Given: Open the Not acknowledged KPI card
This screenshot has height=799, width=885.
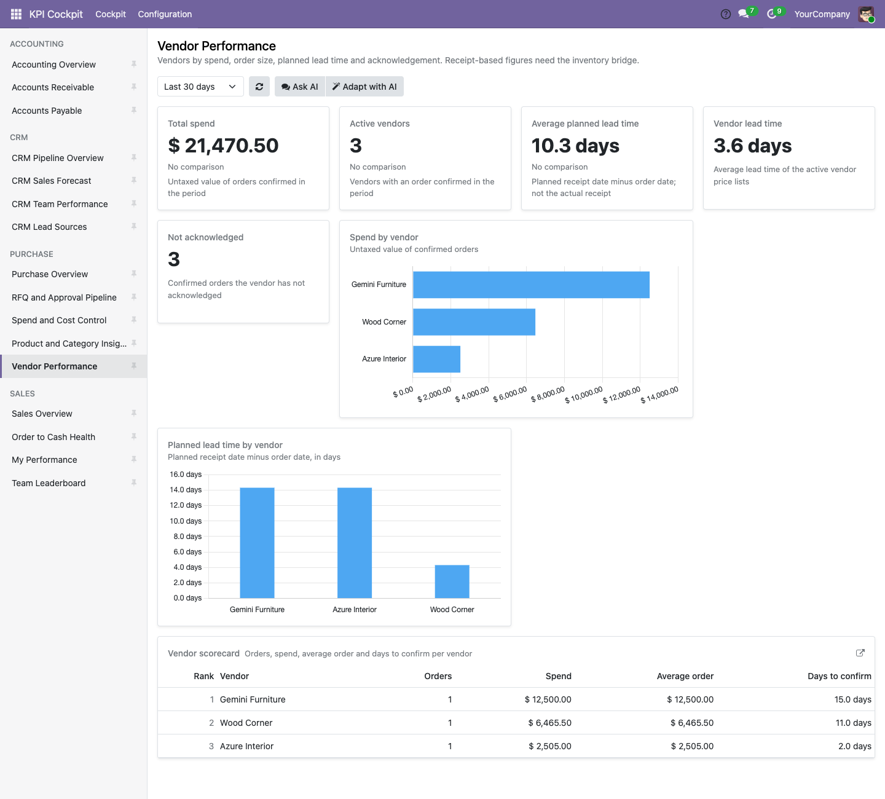Looking at the screenshot, I should pyautogui.click(x=243, y=272).
